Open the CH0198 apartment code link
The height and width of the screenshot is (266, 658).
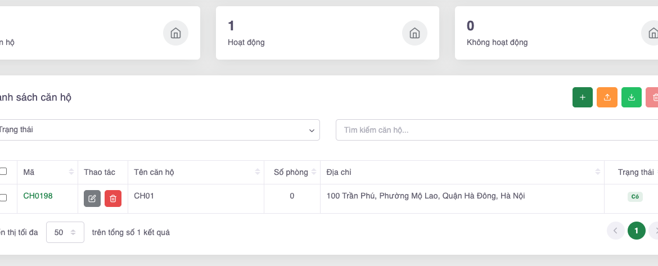point(38,196)
